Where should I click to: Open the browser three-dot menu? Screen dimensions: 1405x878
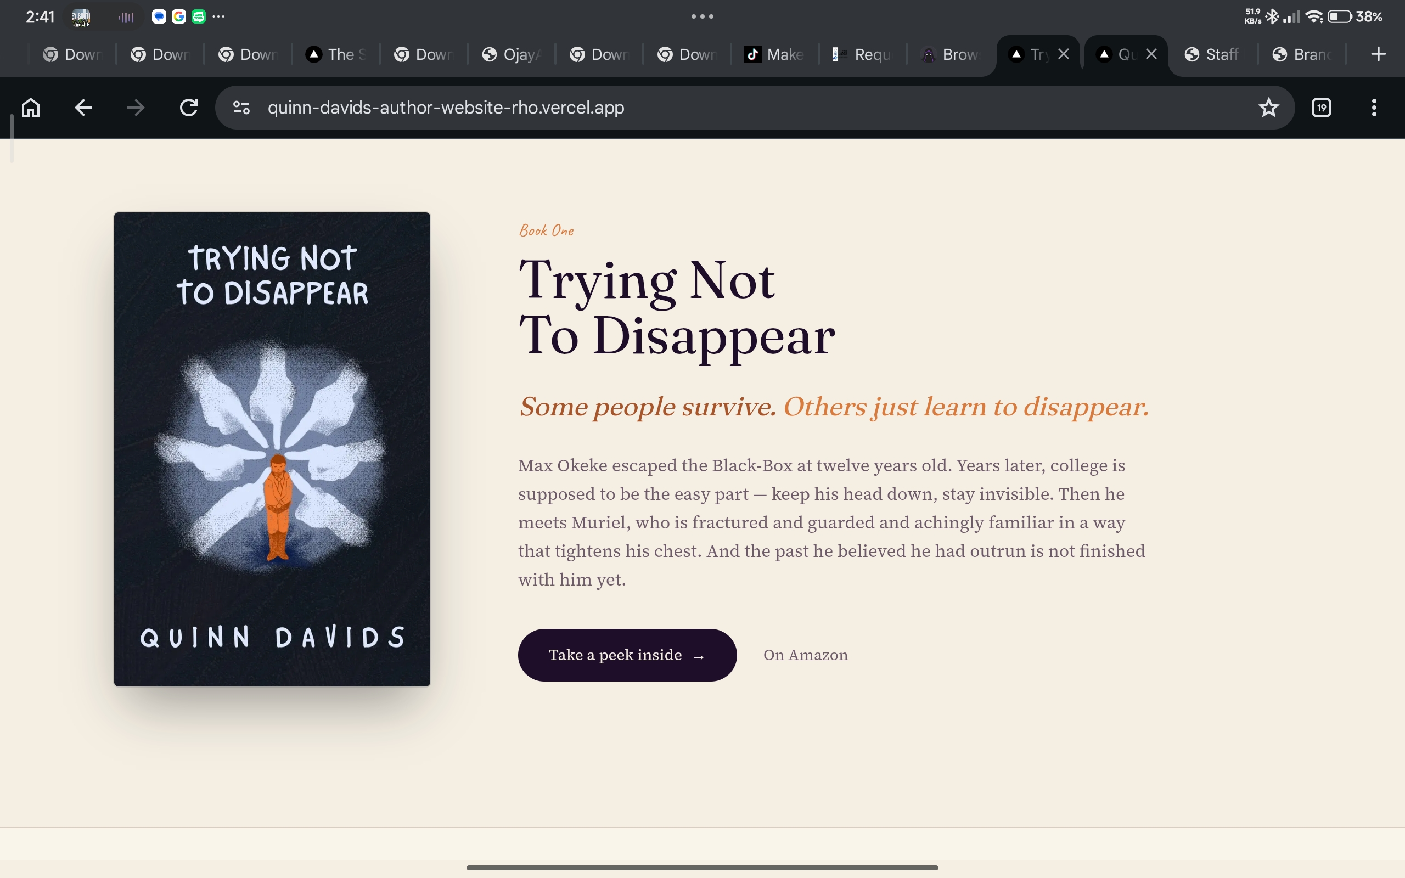click(1374, 108)
